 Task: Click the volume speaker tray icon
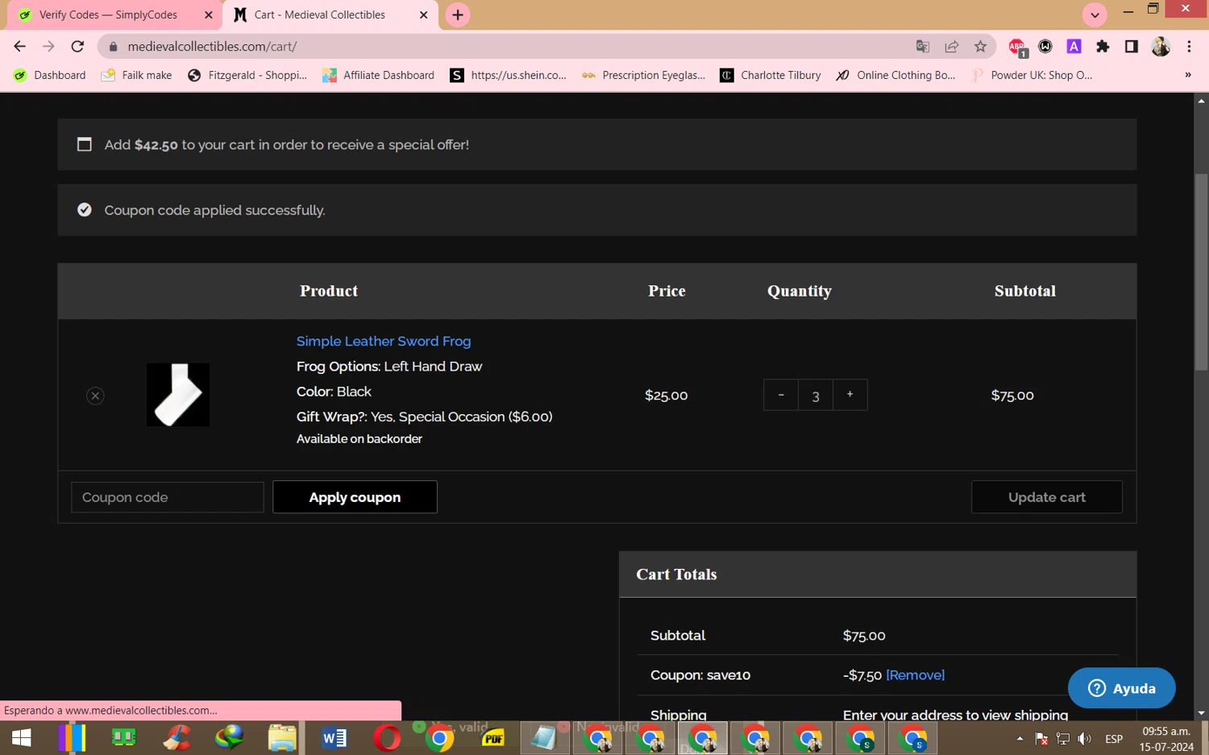click(1085, 739)
